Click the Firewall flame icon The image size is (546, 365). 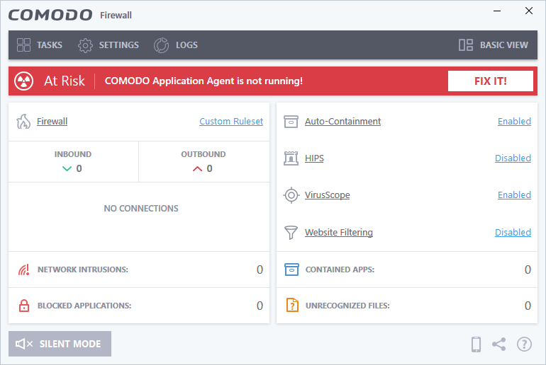click(x=23, y=122)
